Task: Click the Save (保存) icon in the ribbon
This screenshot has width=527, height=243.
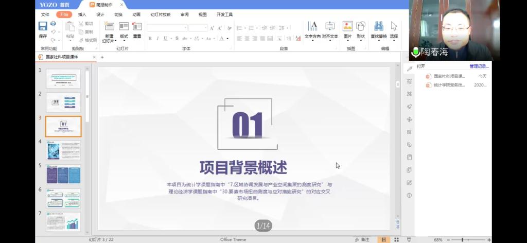Action: click(43, 26)
